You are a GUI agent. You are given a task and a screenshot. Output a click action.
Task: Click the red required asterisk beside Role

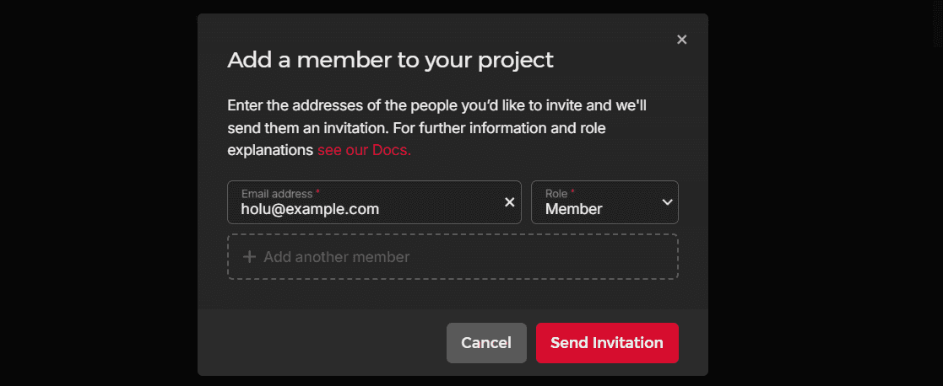point(572,193)
